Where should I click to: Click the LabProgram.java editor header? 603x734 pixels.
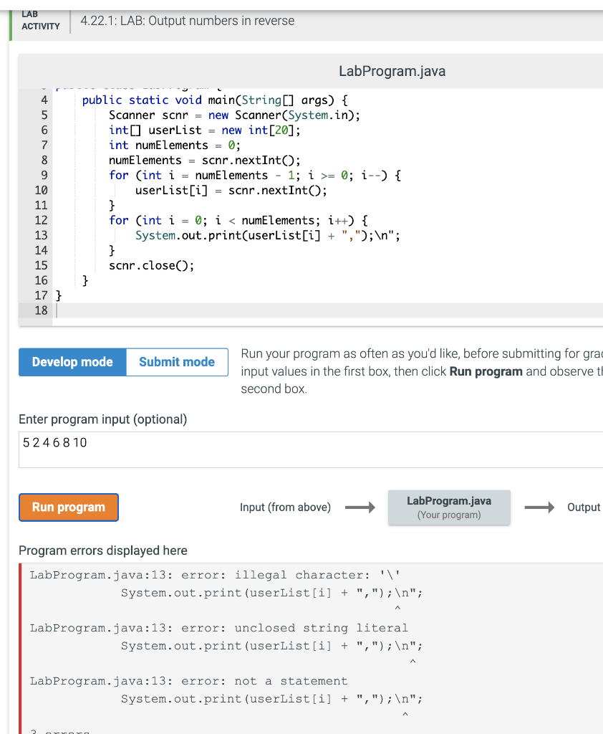(392, 71)
